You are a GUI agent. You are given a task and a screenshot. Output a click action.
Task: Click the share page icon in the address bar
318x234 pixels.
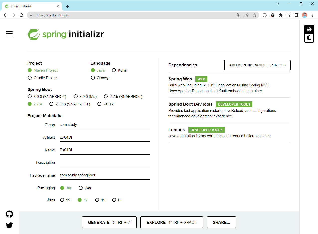[247, 15]
